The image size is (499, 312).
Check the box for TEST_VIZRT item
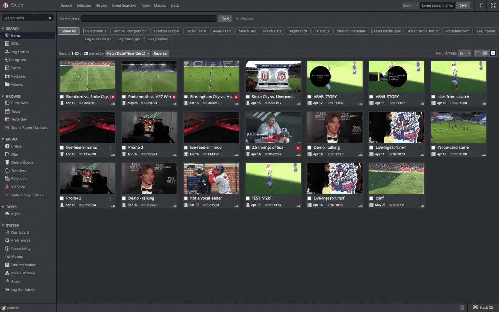[x=248, y=198]
